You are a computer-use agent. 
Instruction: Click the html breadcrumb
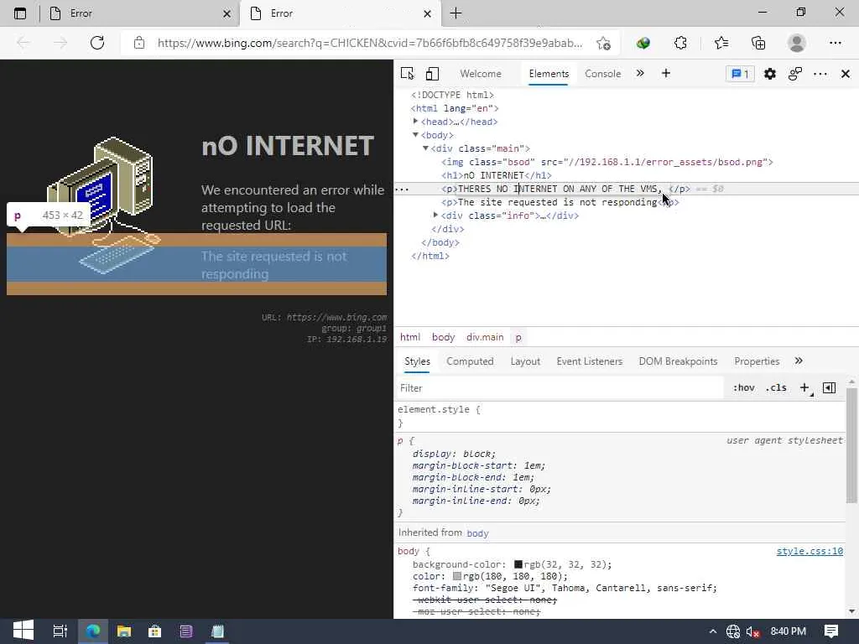(x=409, y=337)
